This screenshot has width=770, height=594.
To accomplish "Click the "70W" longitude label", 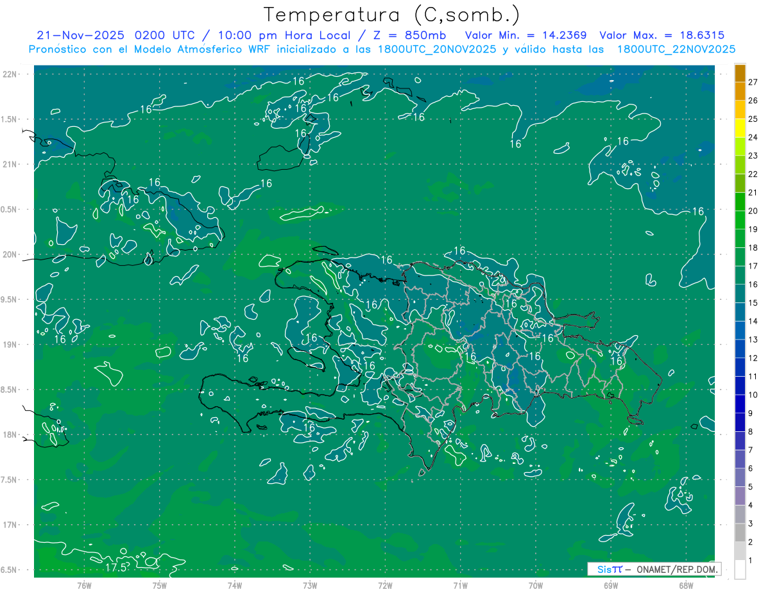I will 535,586.
